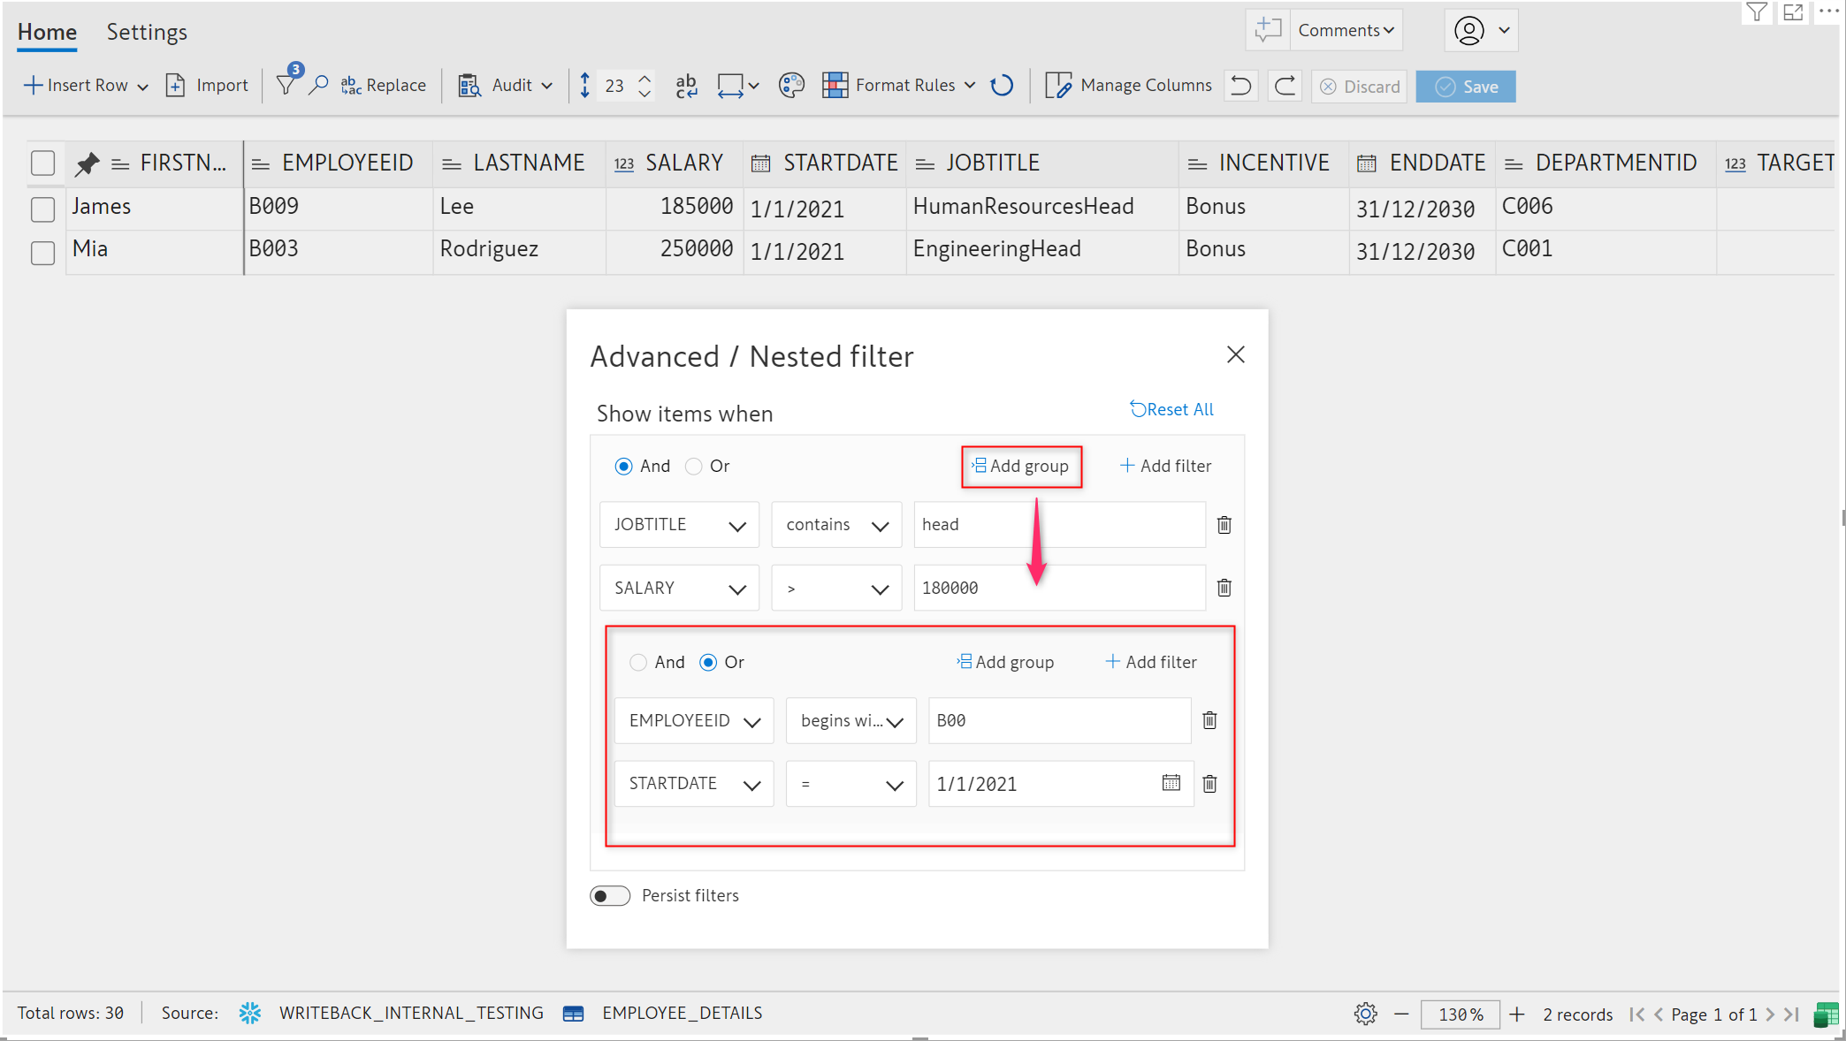Click the refresh icon after Format Rules
The image size is (1846, 1041).
[1002, 85]
